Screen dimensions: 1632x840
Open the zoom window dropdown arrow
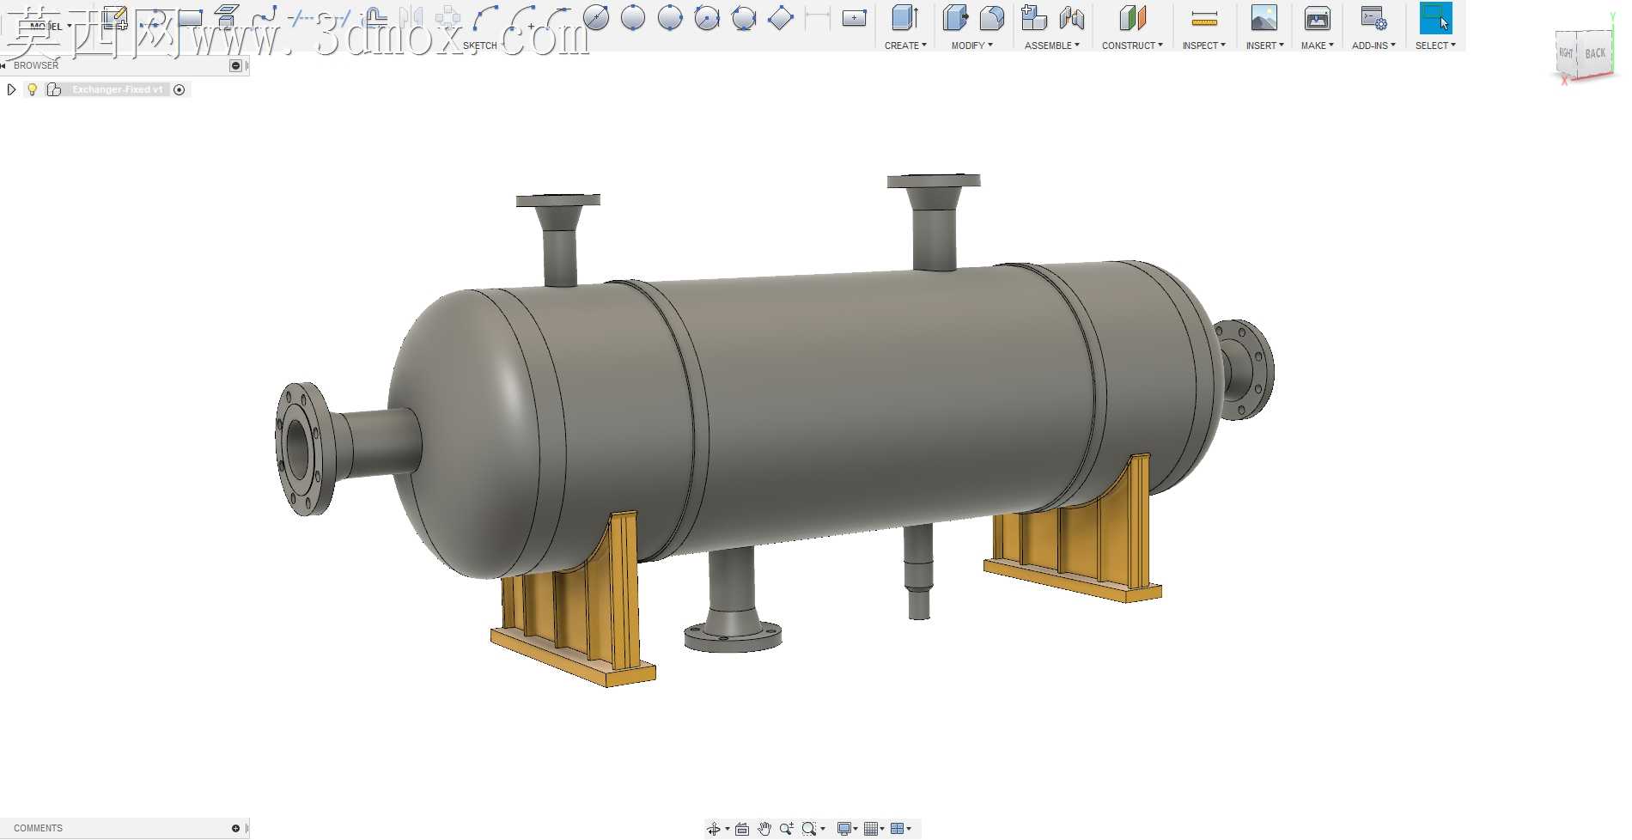pyautogui.click(x=823, y=829)
